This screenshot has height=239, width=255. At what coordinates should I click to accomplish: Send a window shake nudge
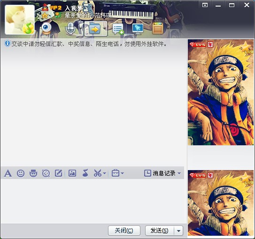point(46,173)
